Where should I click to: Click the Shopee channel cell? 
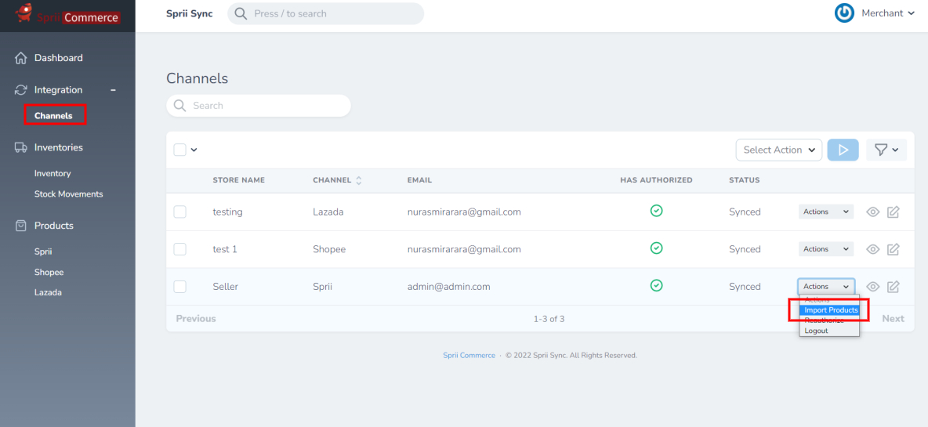click(x=329, y=249)
